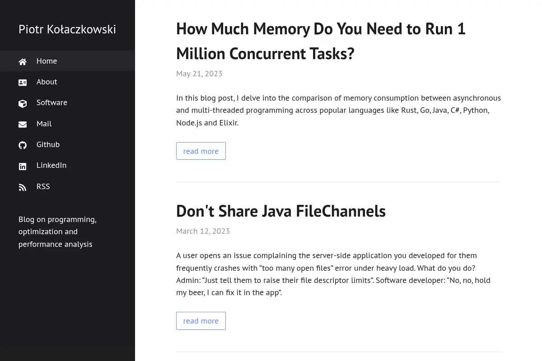Click the Piotr Kołaczkowski site title
This screenshot has height=361, width=542.
[67, 29]
